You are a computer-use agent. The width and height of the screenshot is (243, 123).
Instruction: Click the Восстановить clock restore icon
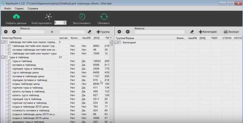pos(82,17)
